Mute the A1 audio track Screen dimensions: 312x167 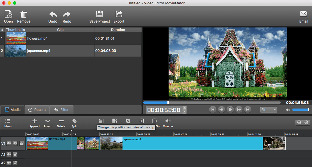(x=9, y=154)
